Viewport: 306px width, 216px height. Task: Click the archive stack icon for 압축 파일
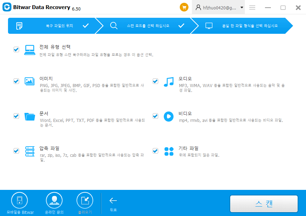click(30, 151)
